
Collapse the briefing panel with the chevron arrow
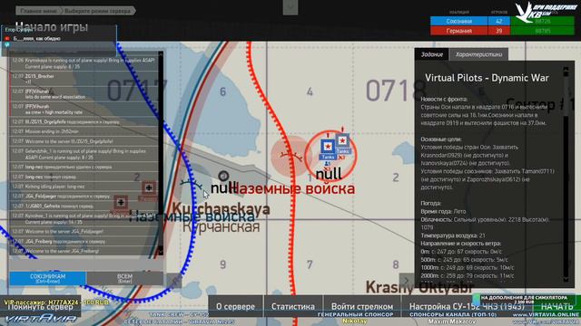point(406,281)
